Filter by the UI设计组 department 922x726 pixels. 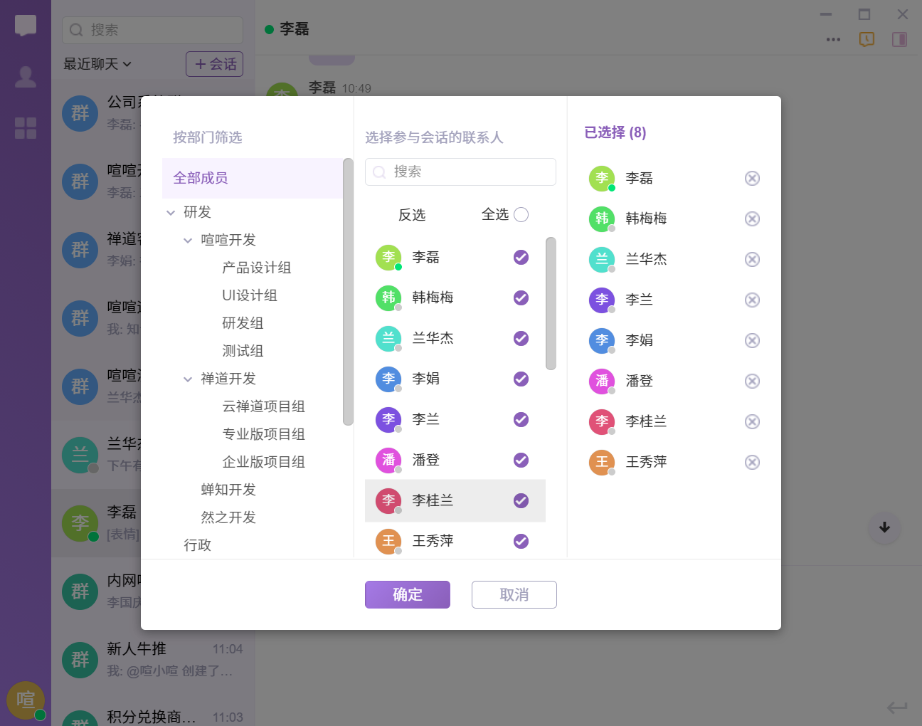[249, 295]
